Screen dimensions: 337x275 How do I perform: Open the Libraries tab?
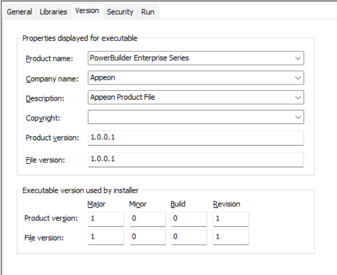click(54, 12)
